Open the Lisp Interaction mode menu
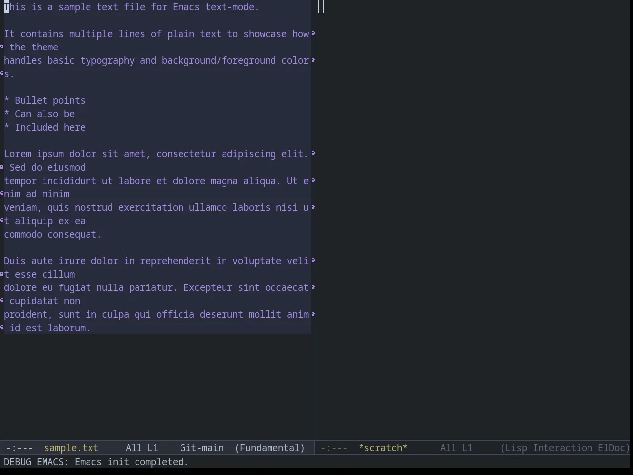633x475 pixels. pos(546,448)
